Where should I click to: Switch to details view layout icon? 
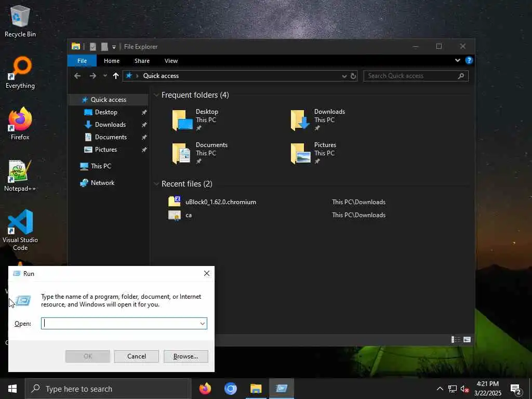[455, 340]
